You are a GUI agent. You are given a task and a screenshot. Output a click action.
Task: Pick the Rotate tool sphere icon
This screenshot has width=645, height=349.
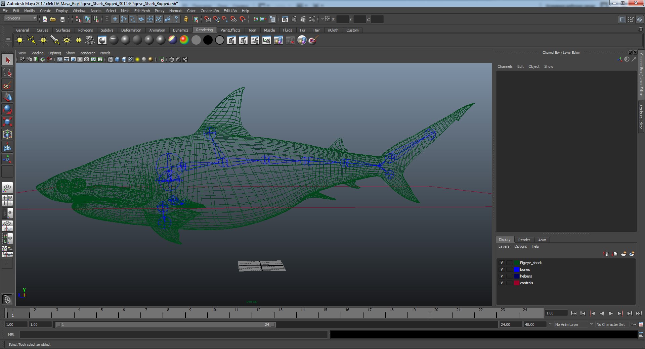pyautogui.click(x=7, y=110)
